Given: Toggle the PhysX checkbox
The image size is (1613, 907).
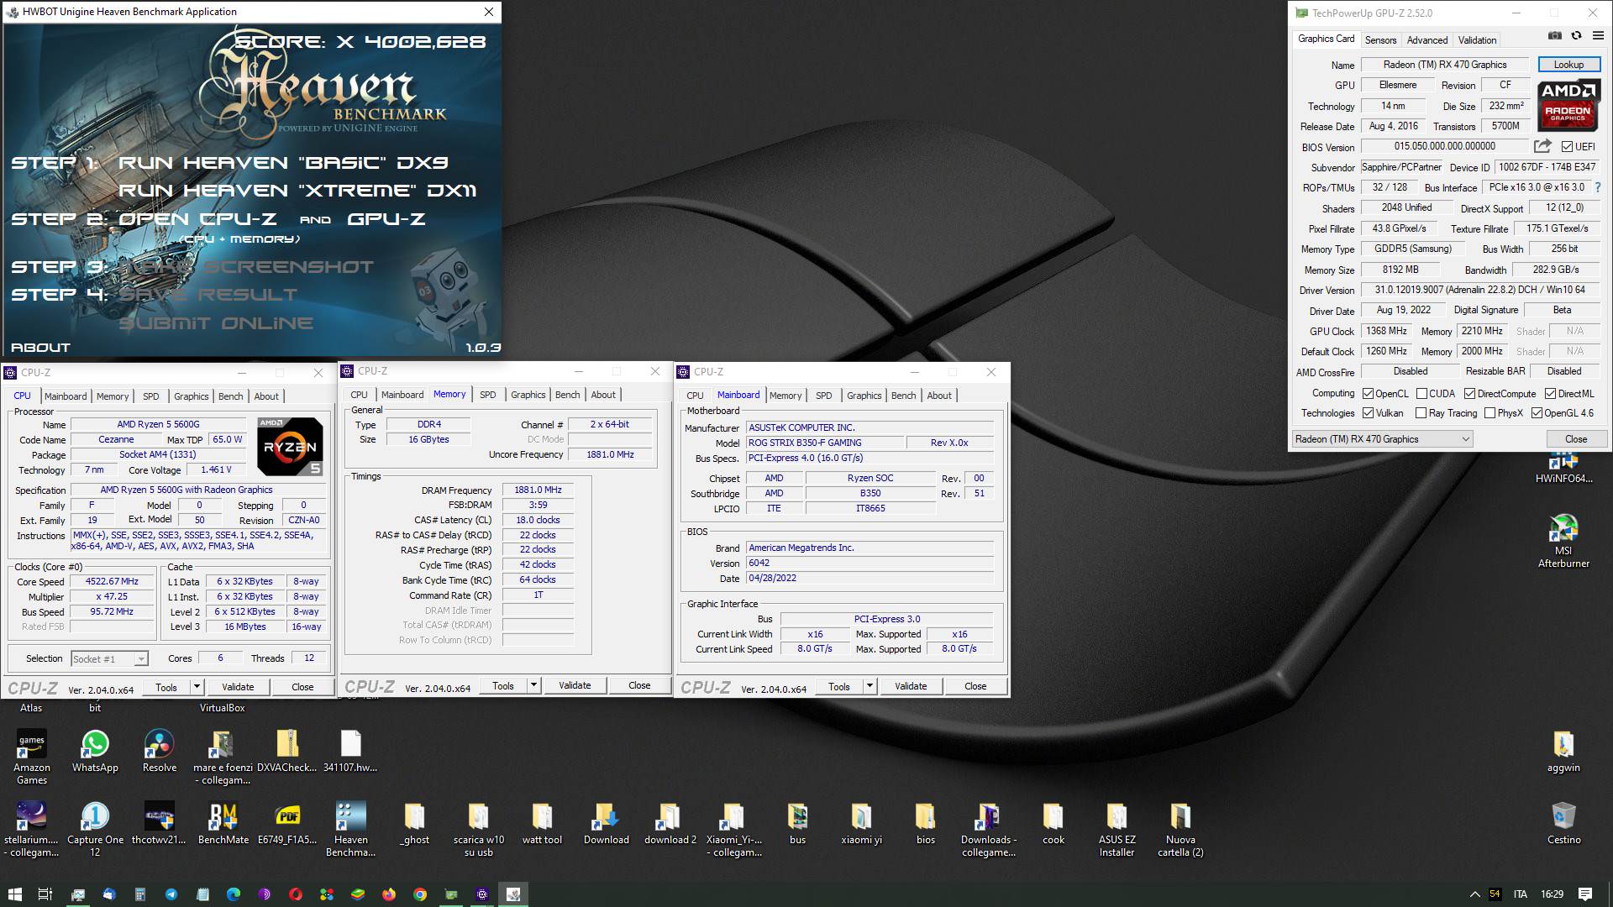Looking at the screenshot, I should 1490,413.
